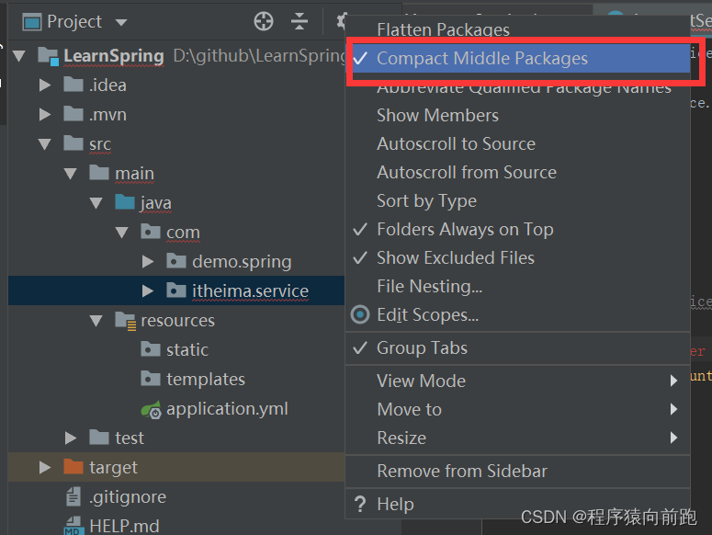Screen dimensions: 712x535
Task: Expand the target folder arrow
Action: (x=44, y=467)
